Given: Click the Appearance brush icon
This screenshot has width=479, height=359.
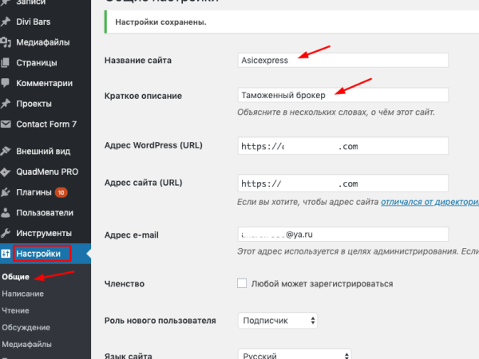Looking at the screenshot, I should click(6, 151).
